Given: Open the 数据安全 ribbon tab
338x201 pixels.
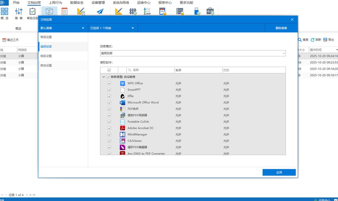Looking at the screenshot, I should [x=77, y=3].
